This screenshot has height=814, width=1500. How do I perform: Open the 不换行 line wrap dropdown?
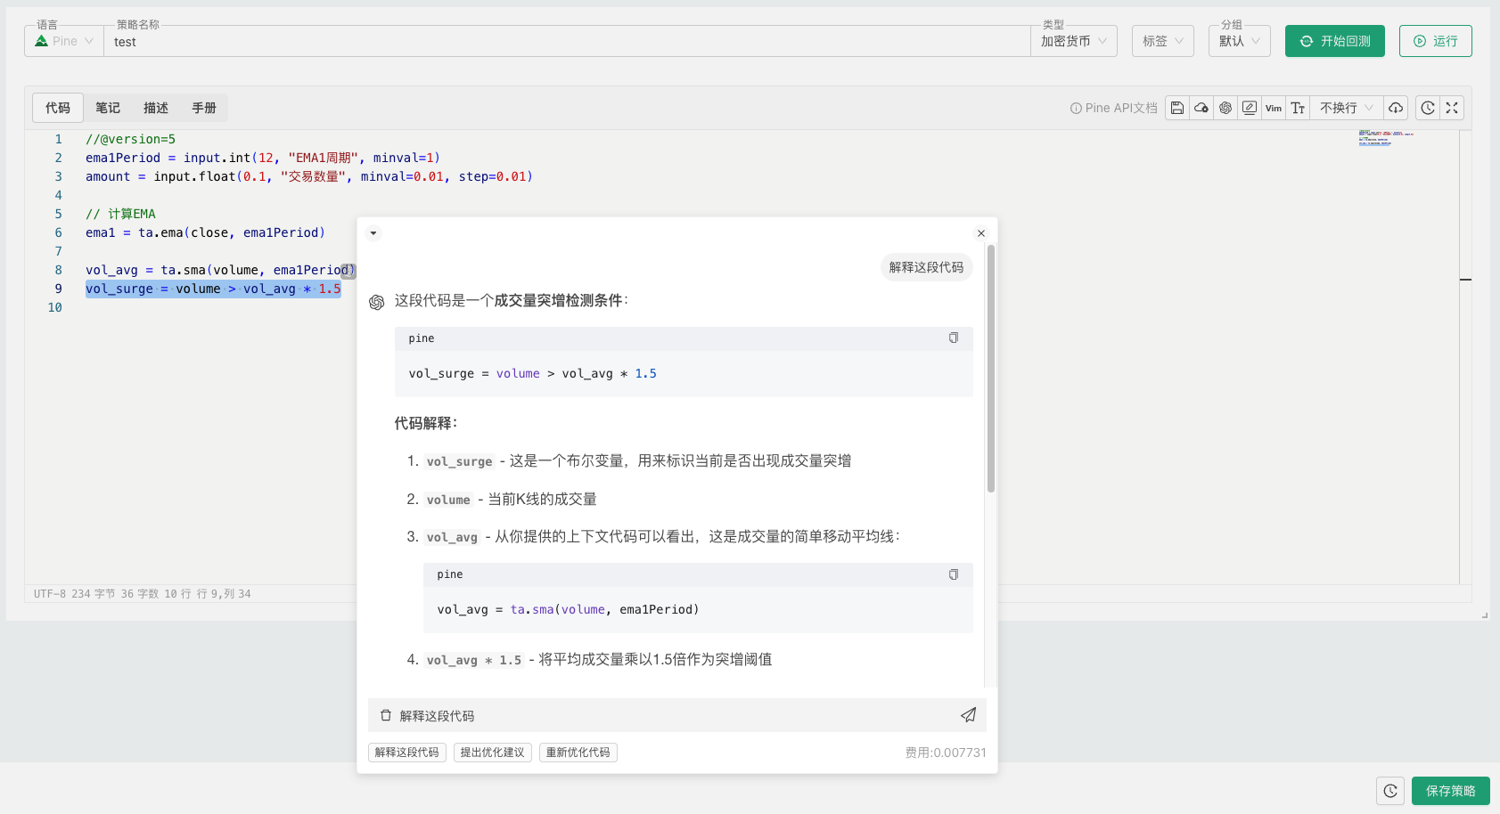click(x=1343, y=107)
